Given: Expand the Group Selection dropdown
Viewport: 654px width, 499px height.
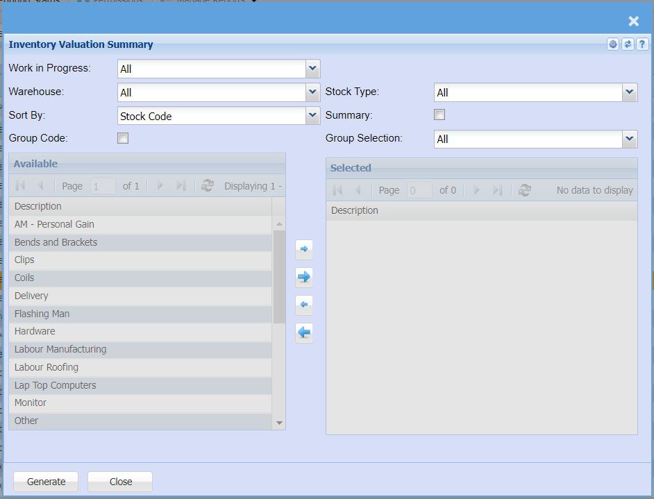Looking at the screenshot, I should (630, 139).
